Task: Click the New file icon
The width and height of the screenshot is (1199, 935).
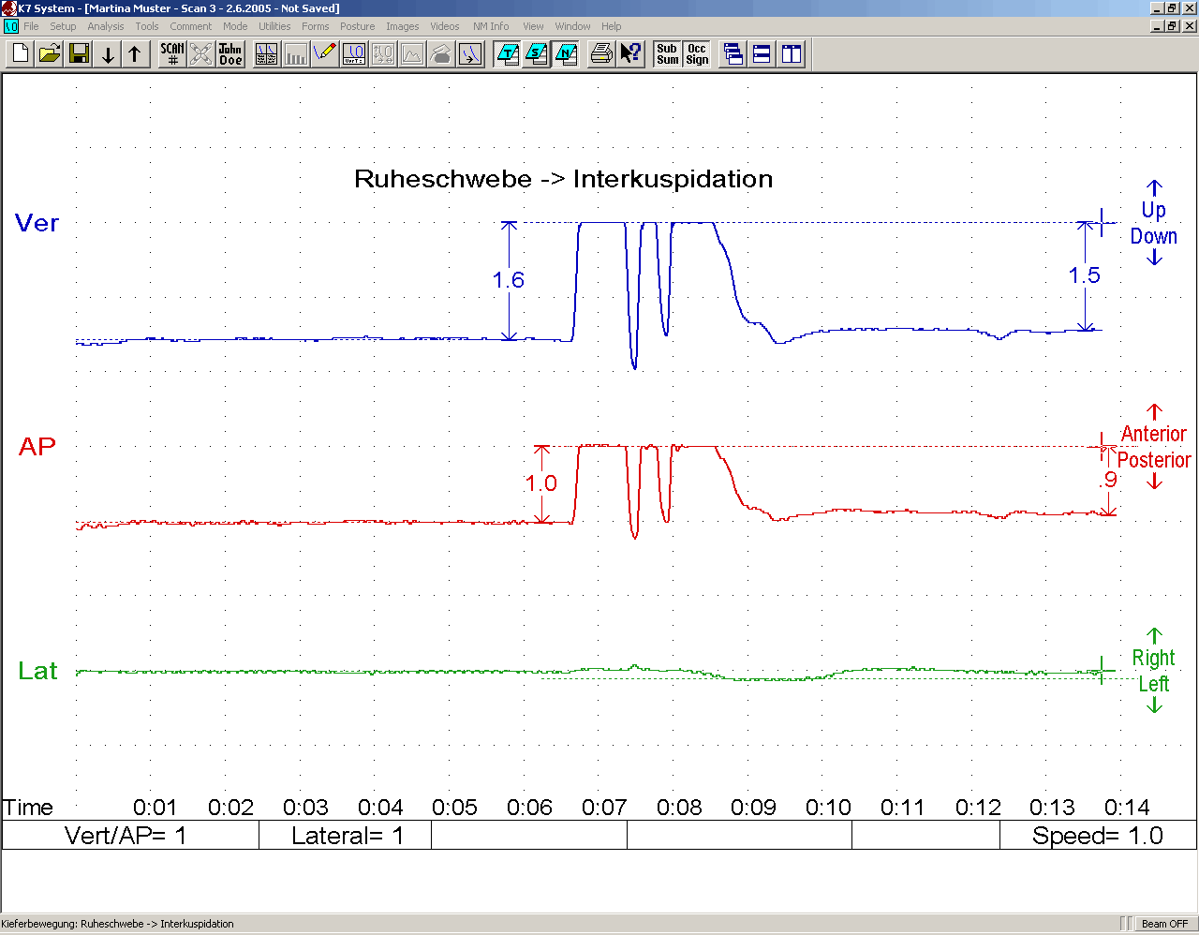Action: (x=21, y=54)
